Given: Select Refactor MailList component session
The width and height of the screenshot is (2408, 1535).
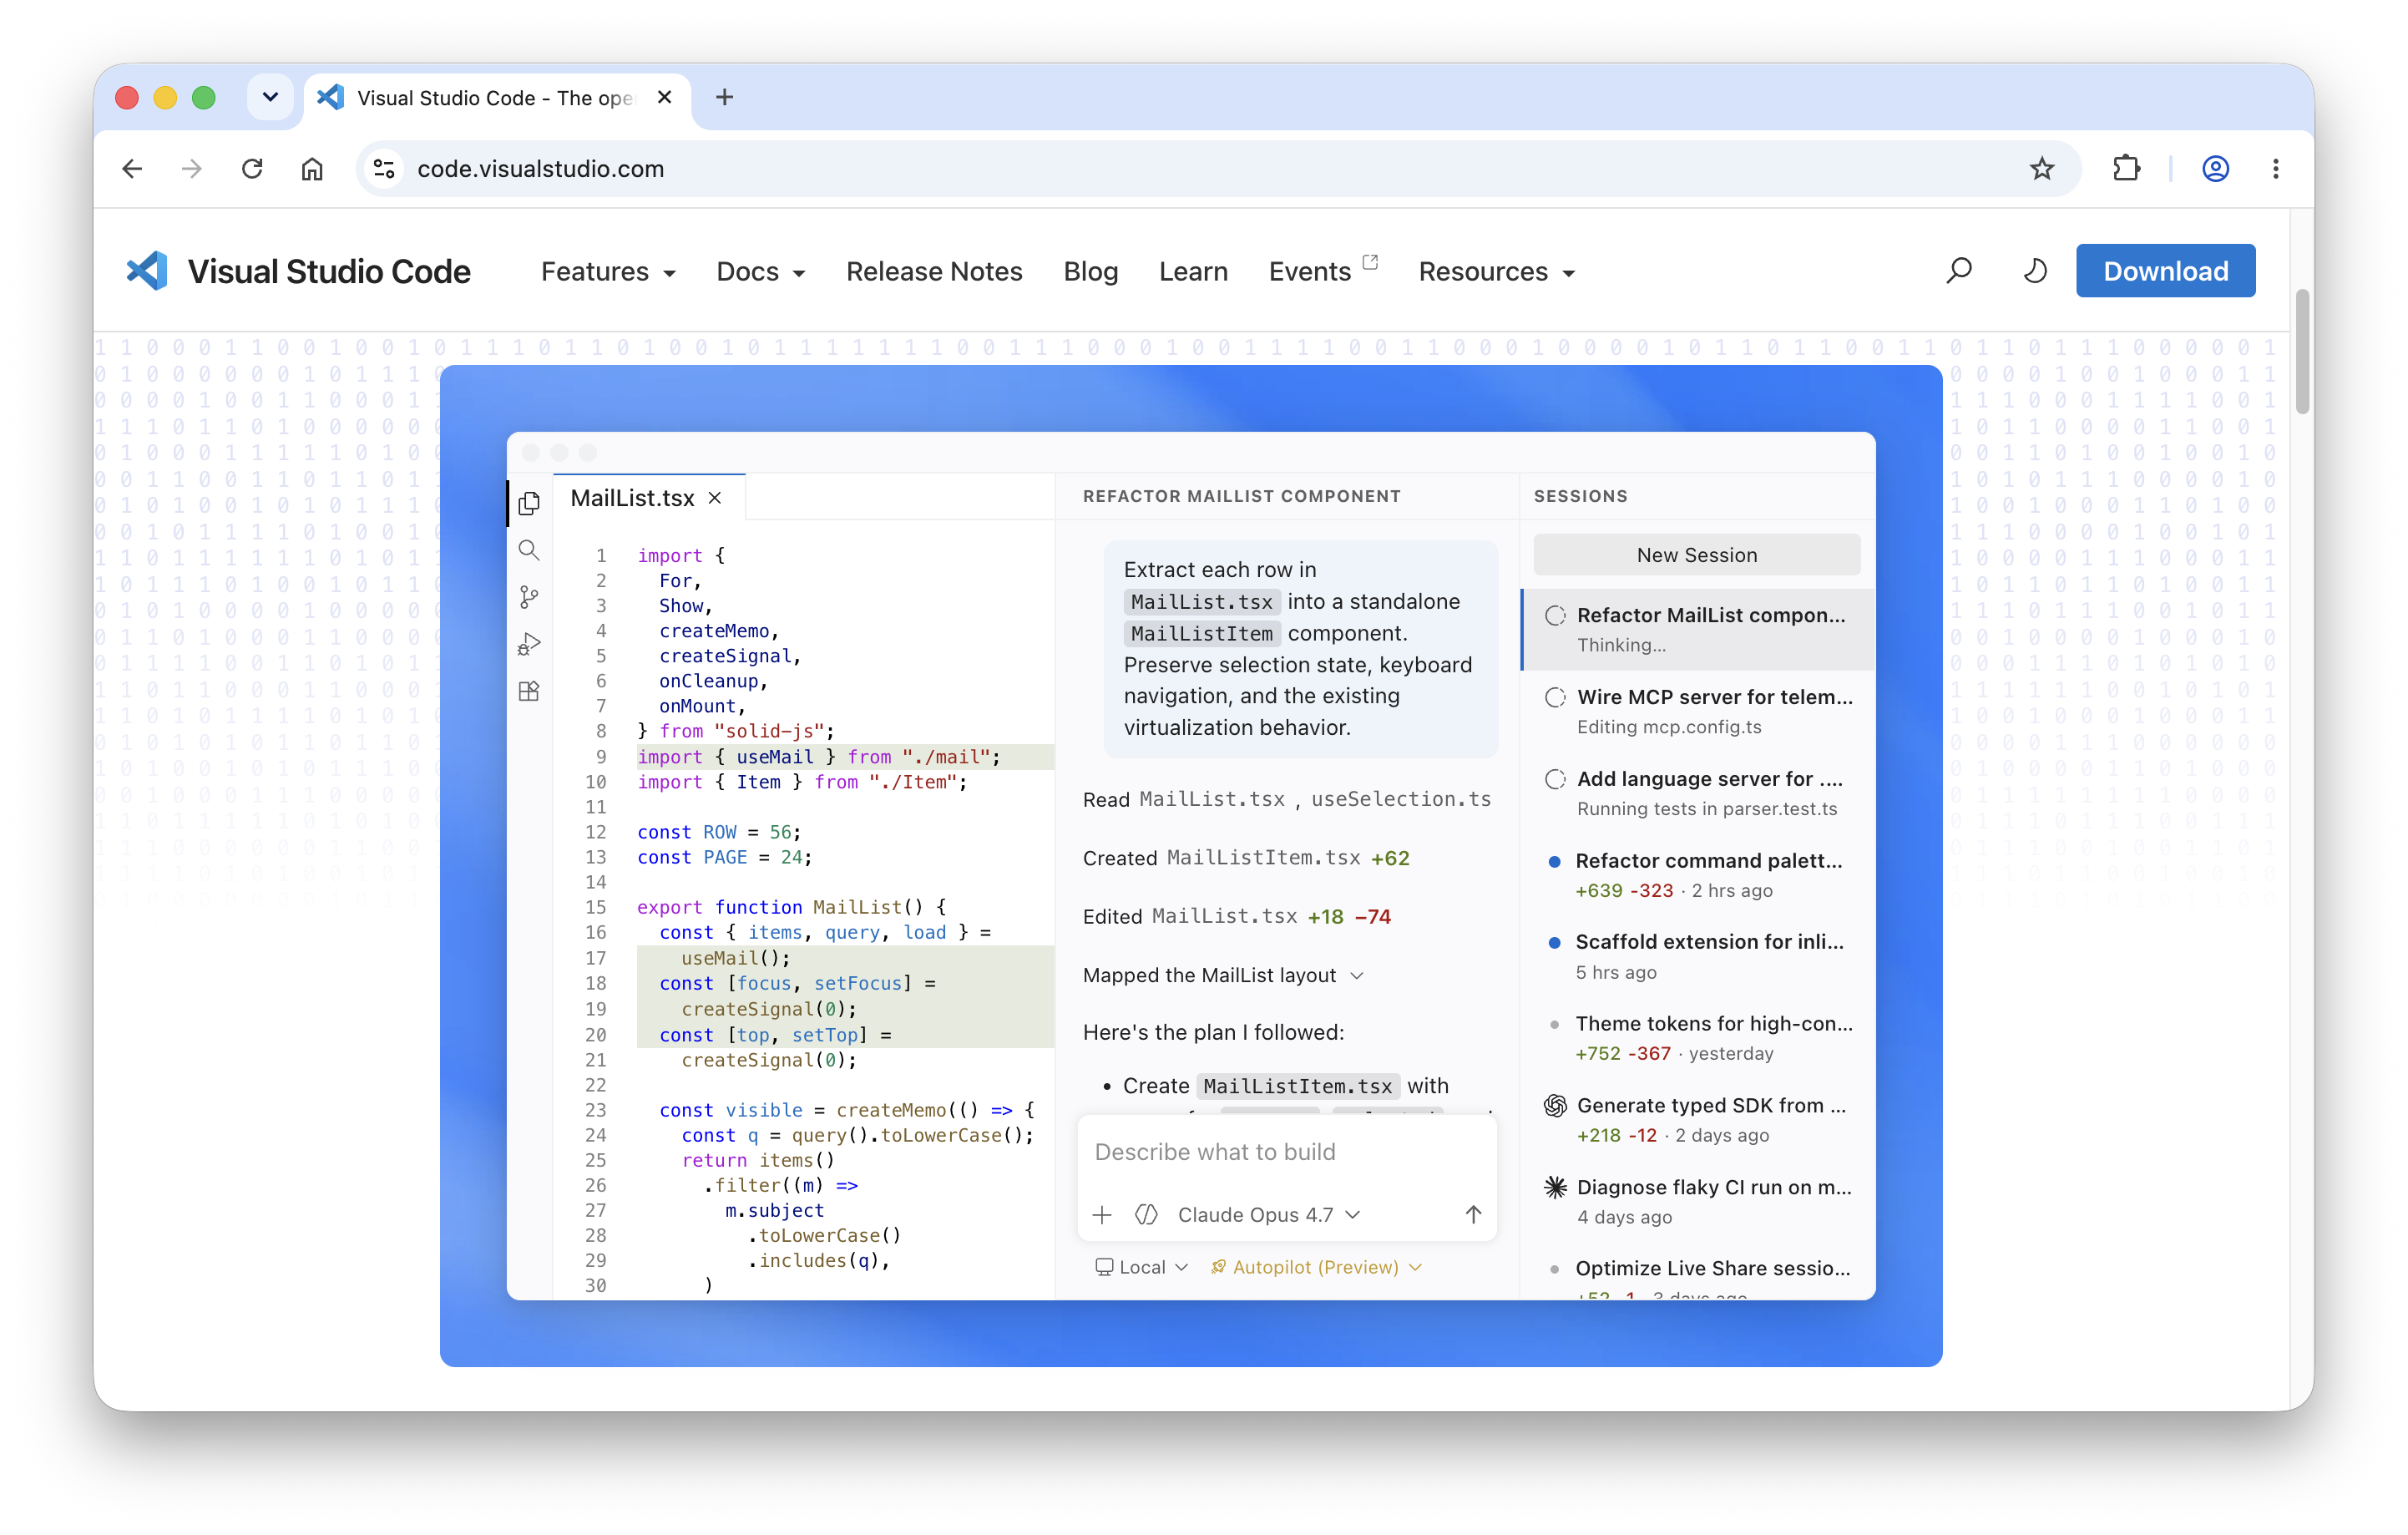Looking at the screenshot, I should pyautogui.click(x=1698, y=629).
